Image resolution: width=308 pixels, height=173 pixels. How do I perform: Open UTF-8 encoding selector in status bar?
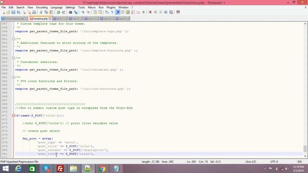click(x=274, y=161)
